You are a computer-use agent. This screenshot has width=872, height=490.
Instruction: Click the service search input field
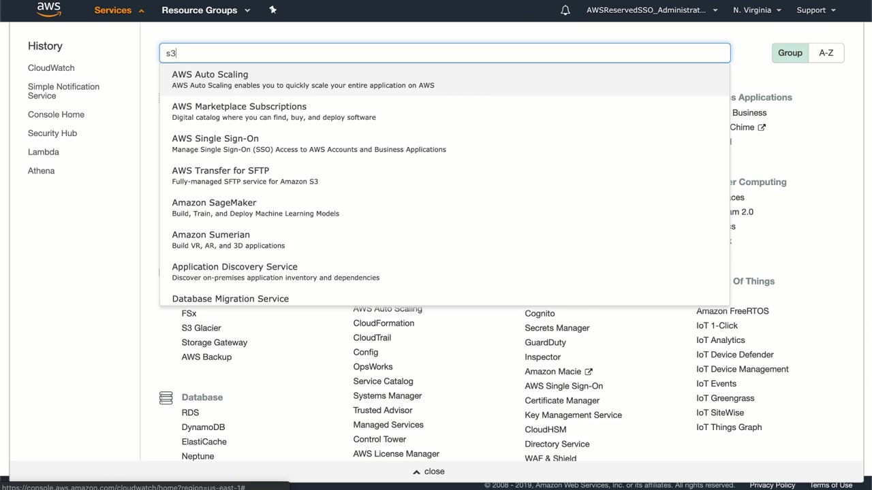445,53
